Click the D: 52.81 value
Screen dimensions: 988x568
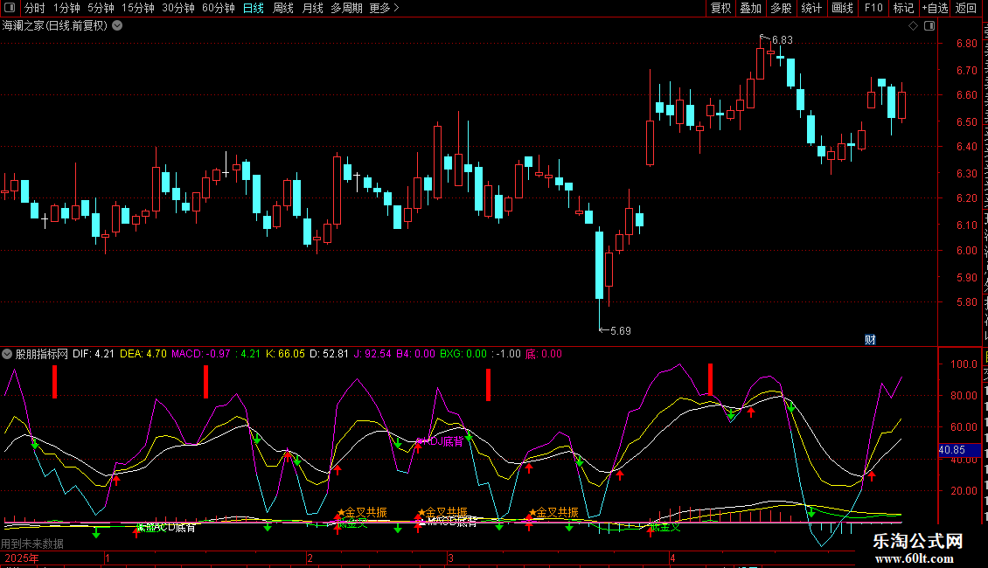coord(329,354)
